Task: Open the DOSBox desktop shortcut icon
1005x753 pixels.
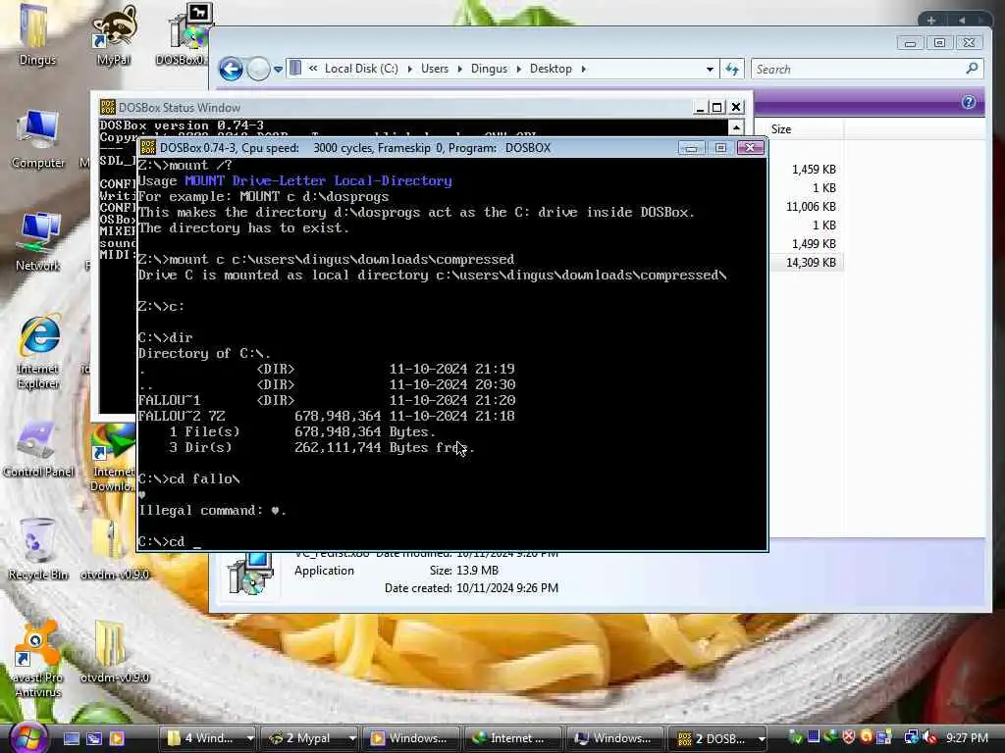Action: click(185, 35)
